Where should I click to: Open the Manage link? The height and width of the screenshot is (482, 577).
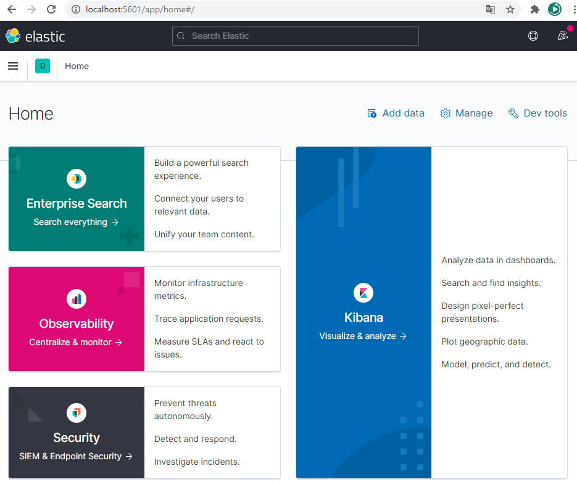point(467,113)
